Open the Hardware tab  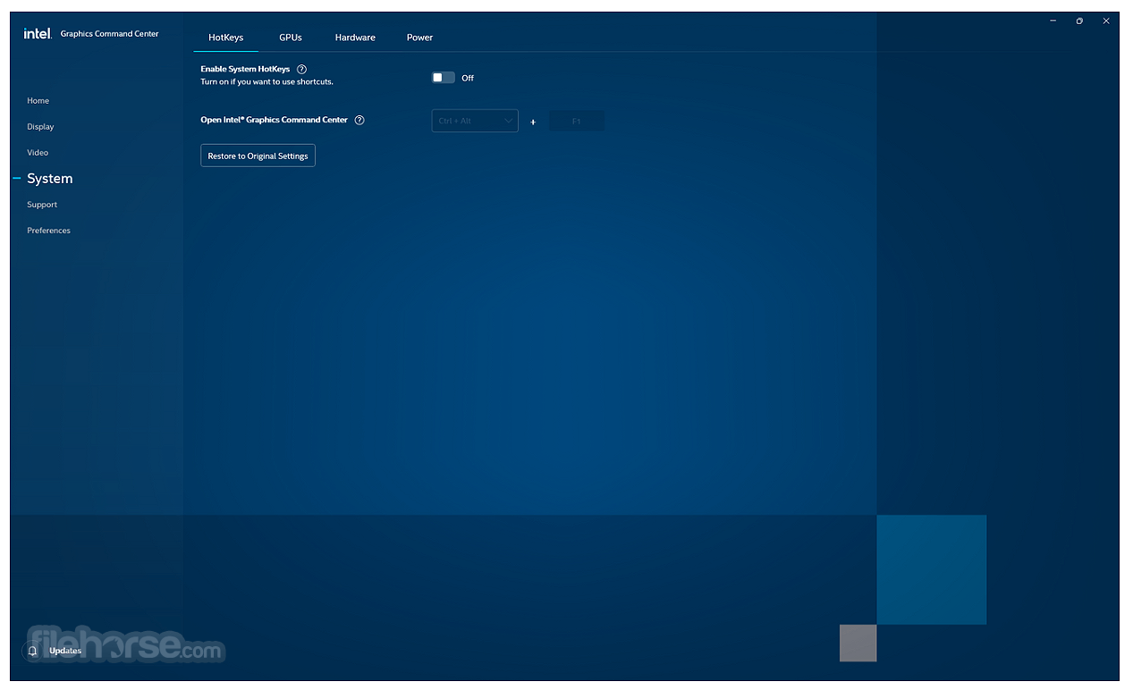coord(355,38)
